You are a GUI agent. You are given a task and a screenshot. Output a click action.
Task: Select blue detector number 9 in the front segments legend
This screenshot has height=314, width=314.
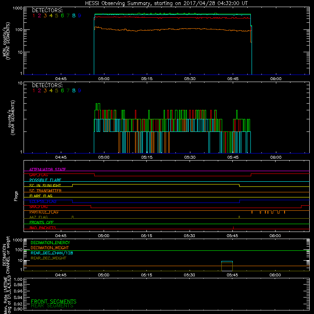point(80,16)
